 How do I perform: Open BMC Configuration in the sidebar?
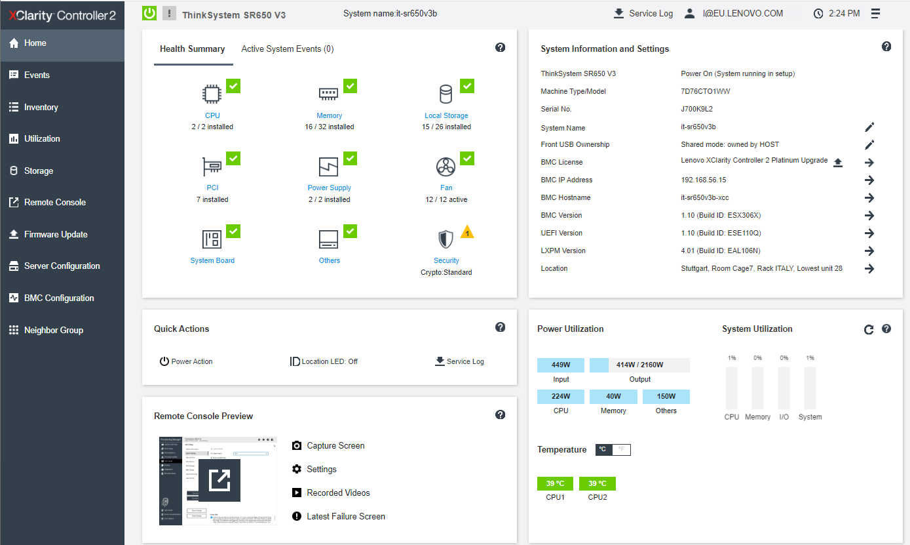62,298
